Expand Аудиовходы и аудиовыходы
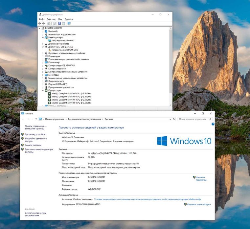Screen dimensions: 250x229 (43, 34)
